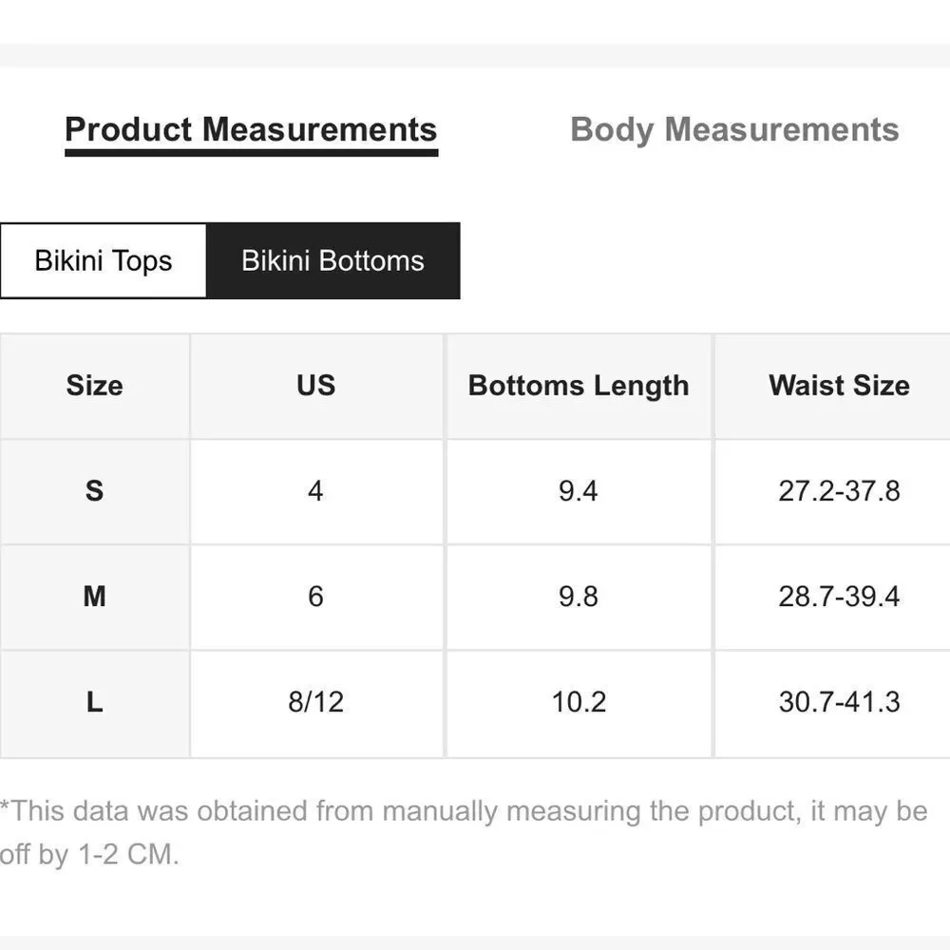Click waist size 30.7-41.3 cell
The image size is (950, 950).
pyautogui.click(x=839, y=703)
